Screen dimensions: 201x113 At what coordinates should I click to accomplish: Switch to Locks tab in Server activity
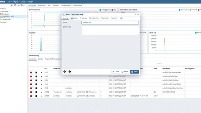coord(41,59)
